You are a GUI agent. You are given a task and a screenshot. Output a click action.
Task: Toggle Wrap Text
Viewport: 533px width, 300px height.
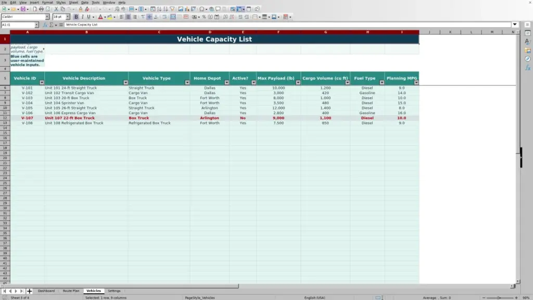click(x=164, y=17)
